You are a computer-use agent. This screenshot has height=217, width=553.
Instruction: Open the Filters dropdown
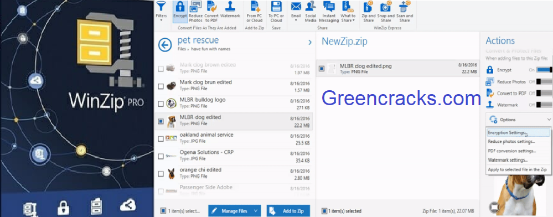coord(161,11)
